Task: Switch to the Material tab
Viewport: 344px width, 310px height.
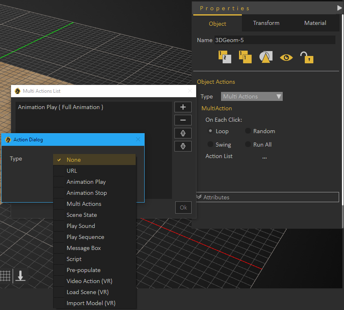Action: click(315, 23)
